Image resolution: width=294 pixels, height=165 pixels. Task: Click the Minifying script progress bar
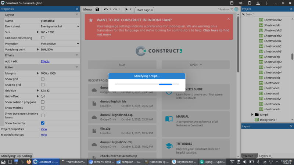147,84
